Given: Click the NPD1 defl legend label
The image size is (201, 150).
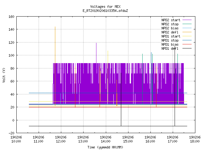Looking at the screenshot, I should coord(170,48).
